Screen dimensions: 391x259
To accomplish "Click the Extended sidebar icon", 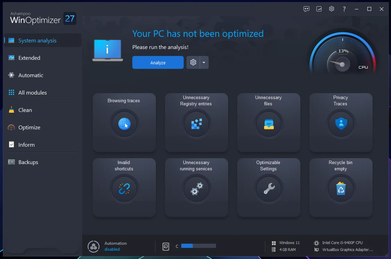I will point(11,58).
